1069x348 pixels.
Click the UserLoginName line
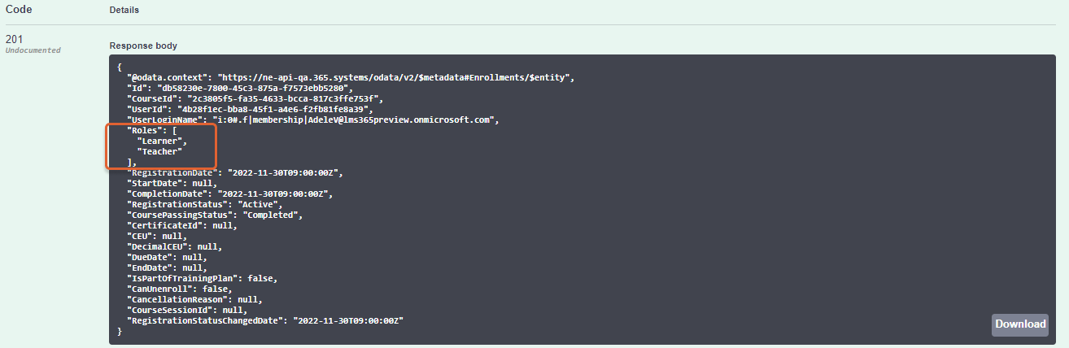(312, 120)
